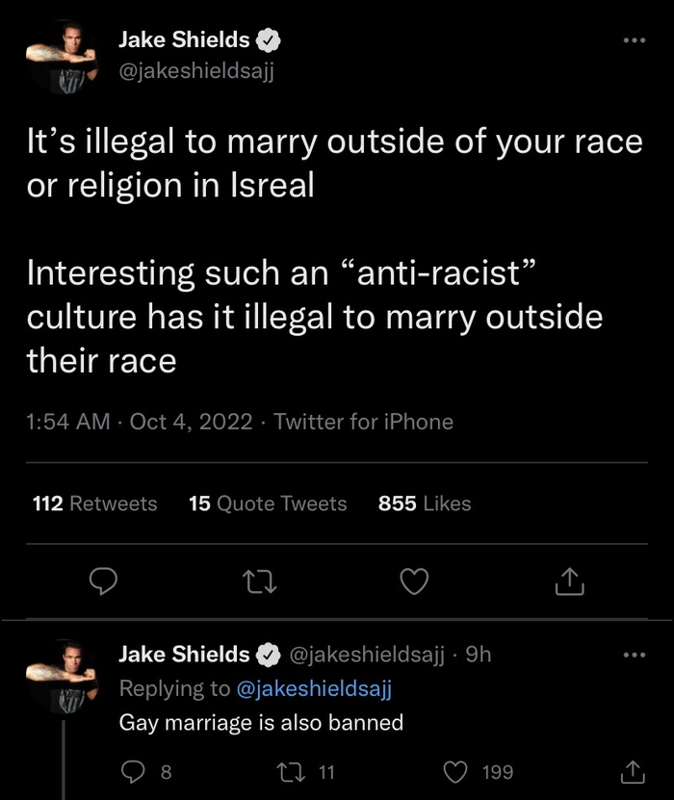Image resolution: width=674 pixels, height=800 pixels.
Task: Reply to the main tweet
Action: (106, 581)
